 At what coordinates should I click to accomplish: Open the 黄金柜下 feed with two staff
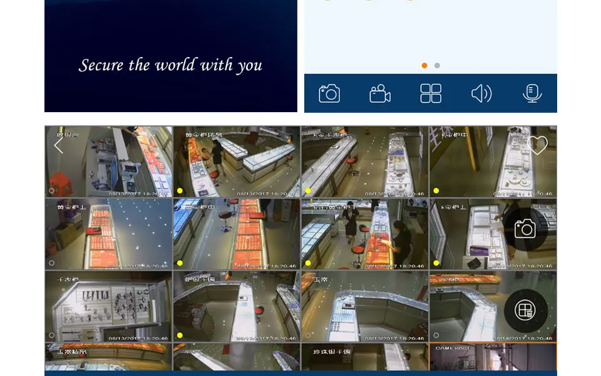click(365, 234)
